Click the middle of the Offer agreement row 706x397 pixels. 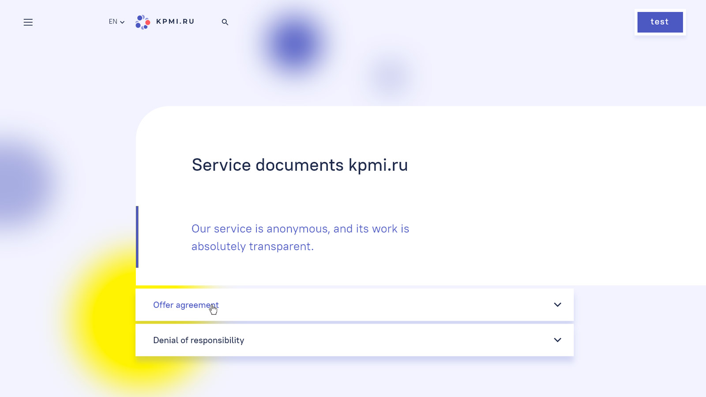354,305
